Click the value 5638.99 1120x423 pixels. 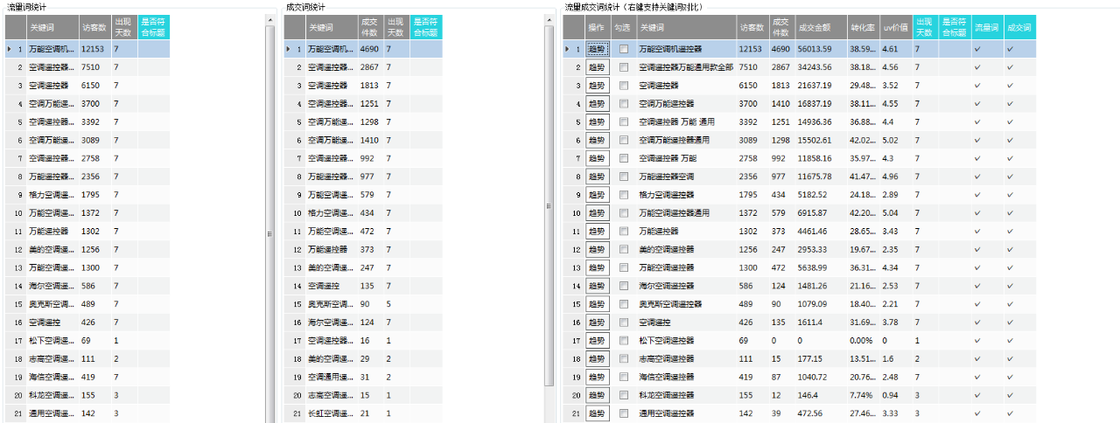[820, 267]
